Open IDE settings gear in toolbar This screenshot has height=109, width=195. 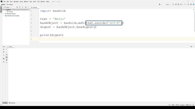click(191, 4)
